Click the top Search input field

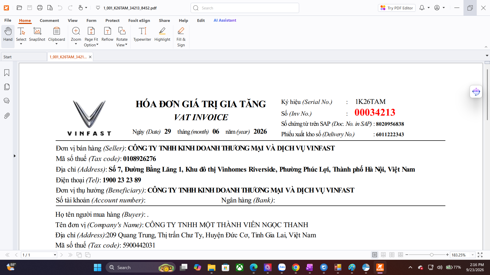click(x=245, y=8)
